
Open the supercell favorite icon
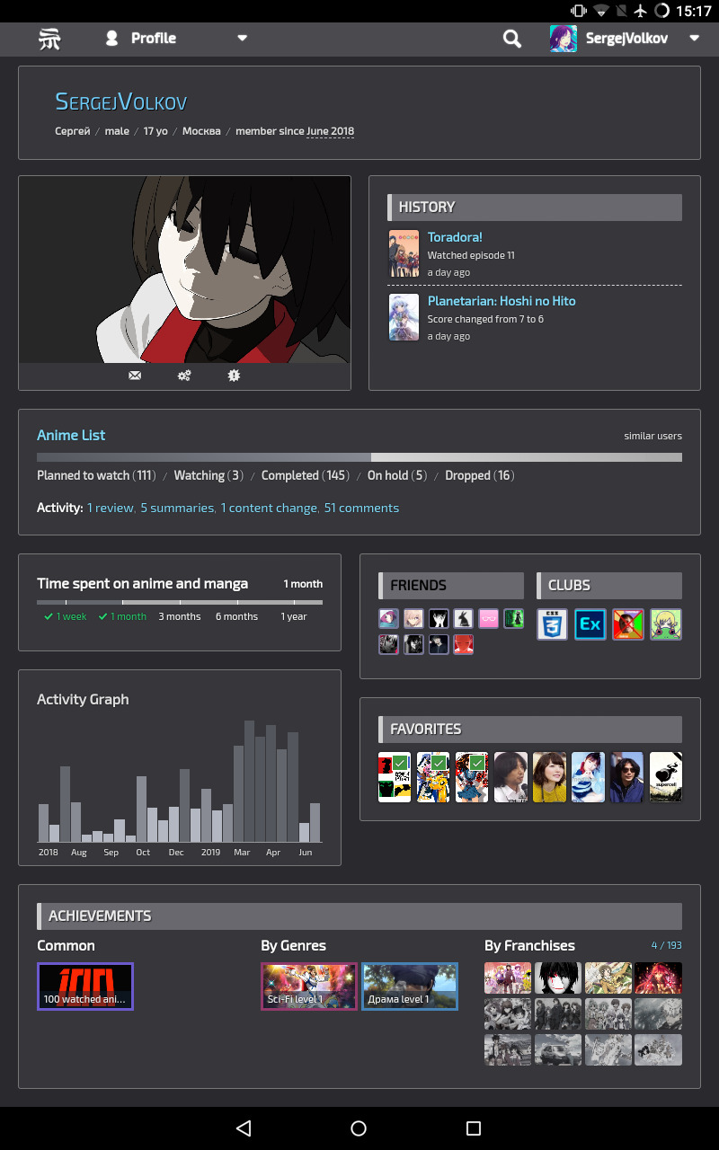pyautogui.click(x=666, y=777)
